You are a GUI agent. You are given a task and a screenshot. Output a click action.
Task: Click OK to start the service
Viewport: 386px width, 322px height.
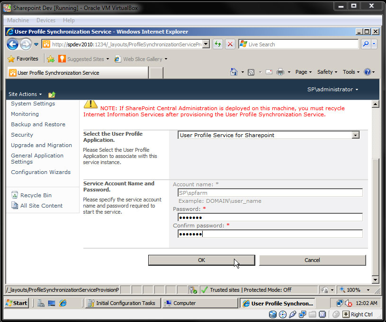pos(201,260)
